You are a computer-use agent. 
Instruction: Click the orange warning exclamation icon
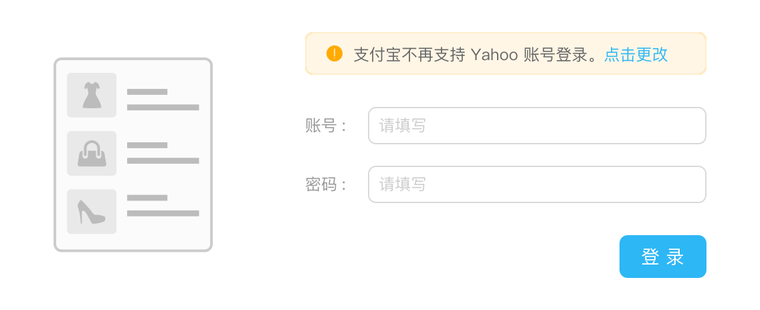point(335,53)
